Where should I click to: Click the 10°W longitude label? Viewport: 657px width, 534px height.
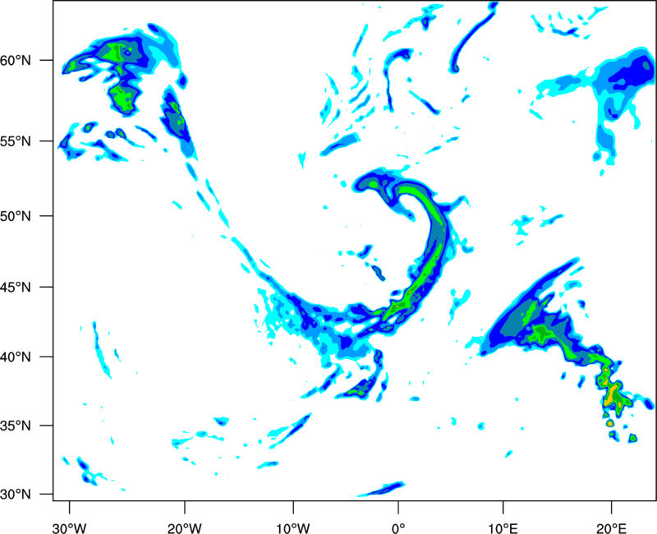pyautogui.click(x=292, y=528)
